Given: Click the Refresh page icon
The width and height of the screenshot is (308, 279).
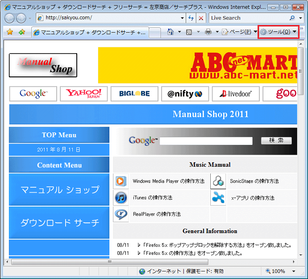Looking at the screenshot, I should (191, 18).
